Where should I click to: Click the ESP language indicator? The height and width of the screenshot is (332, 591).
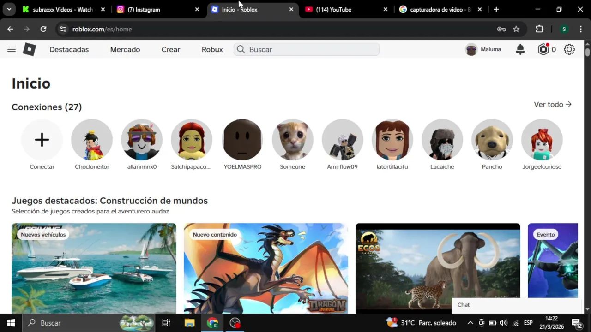528,323
